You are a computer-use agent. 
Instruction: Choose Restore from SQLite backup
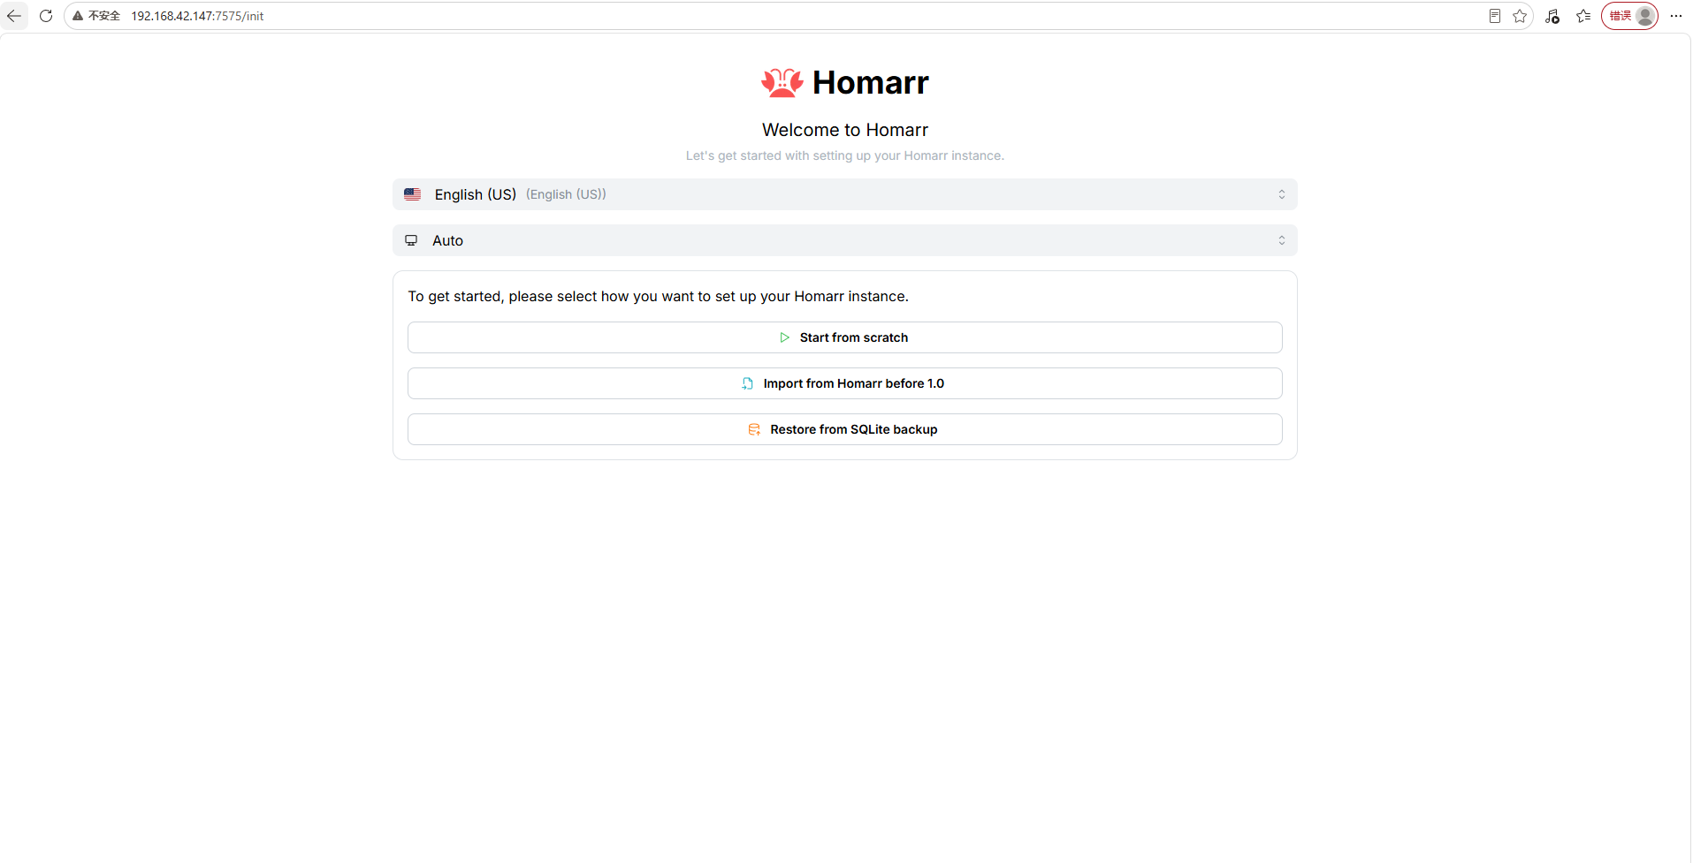(x=845, y=429)
